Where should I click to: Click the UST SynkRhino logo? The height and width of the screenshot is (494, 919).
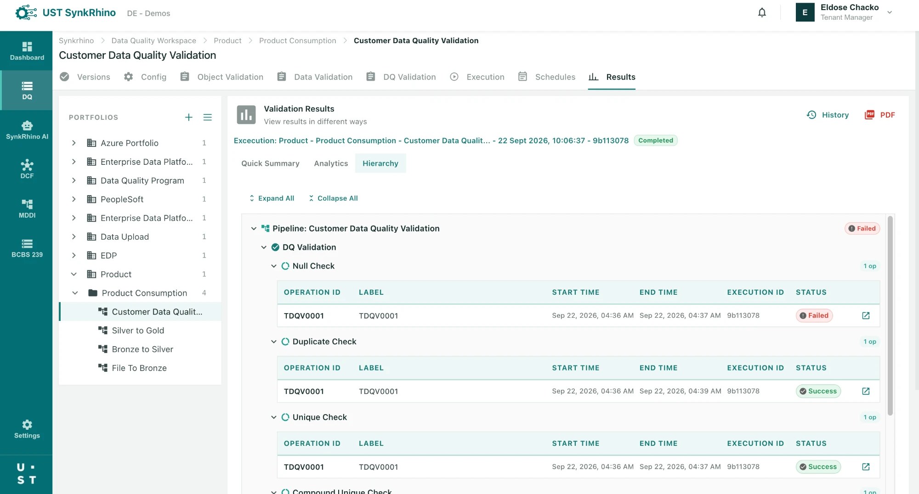65,13
